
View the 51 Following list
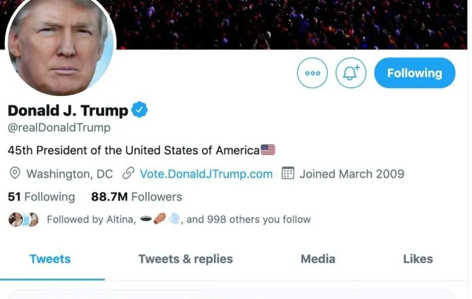(41, 197)
